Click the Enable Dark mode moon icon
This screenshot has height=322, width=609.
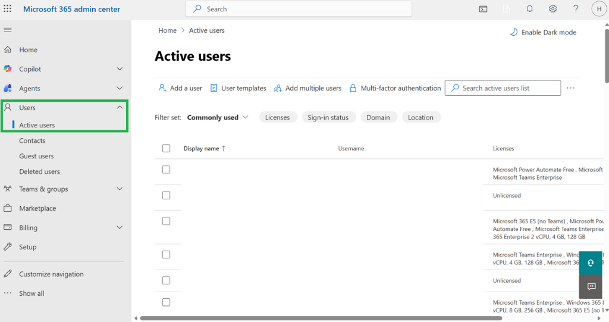(513, 32)
